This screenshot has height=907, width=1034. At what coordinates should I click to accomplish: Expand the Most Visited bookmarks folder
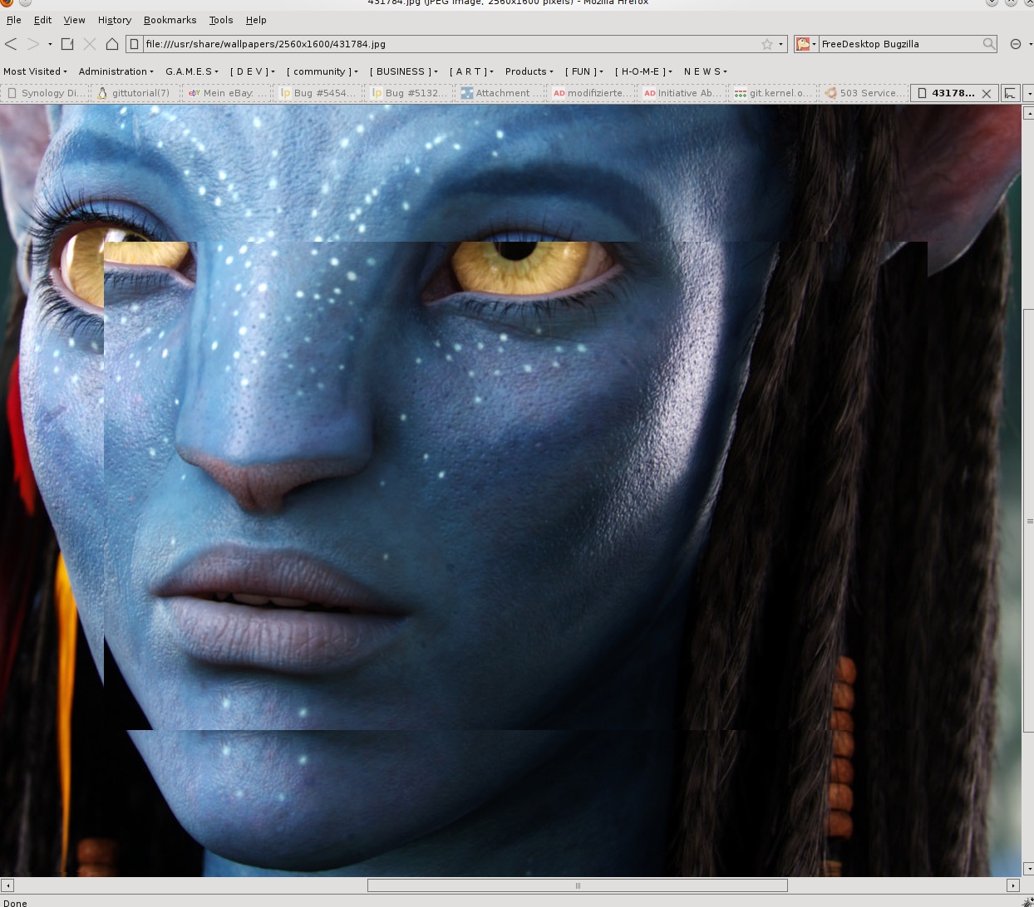35,71
